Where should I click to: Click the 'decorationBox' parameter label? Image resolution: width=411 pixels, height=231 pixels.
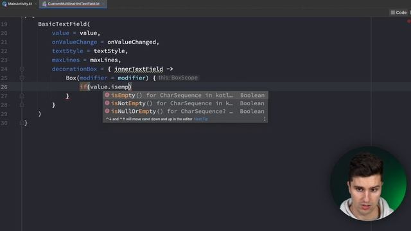(74, 69)
